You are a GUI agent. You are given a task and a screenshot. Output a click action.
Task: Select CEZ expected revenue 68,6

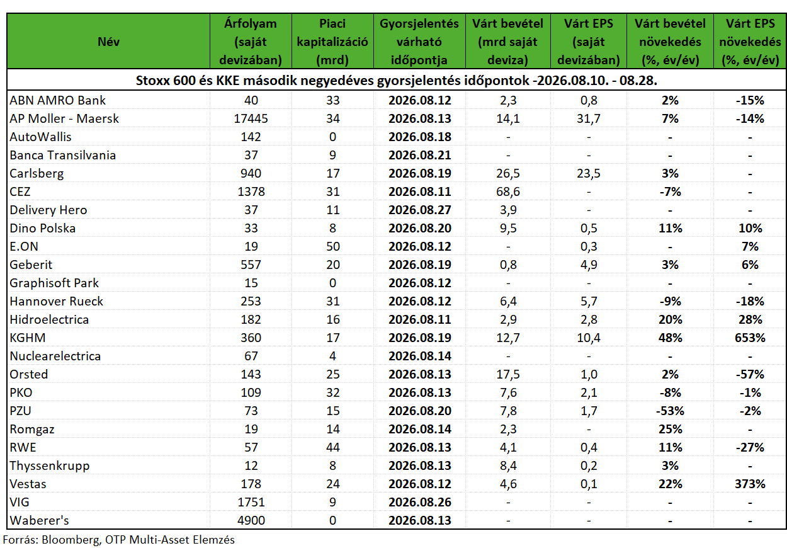coord(507,191)
